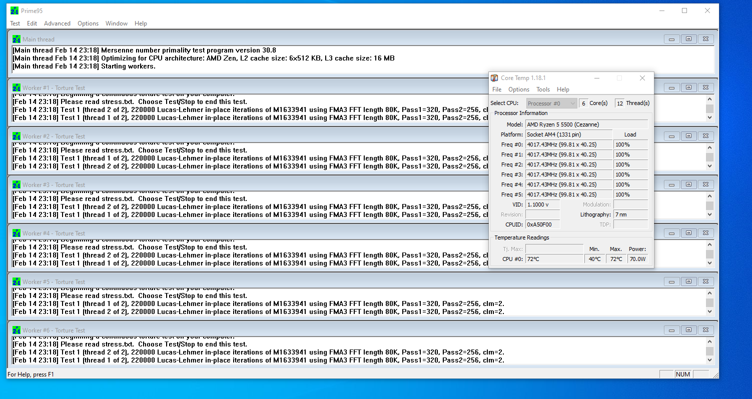Open Core Temp Help menu
Viewport: 752px width, 399px height.
tap(563, 89)
